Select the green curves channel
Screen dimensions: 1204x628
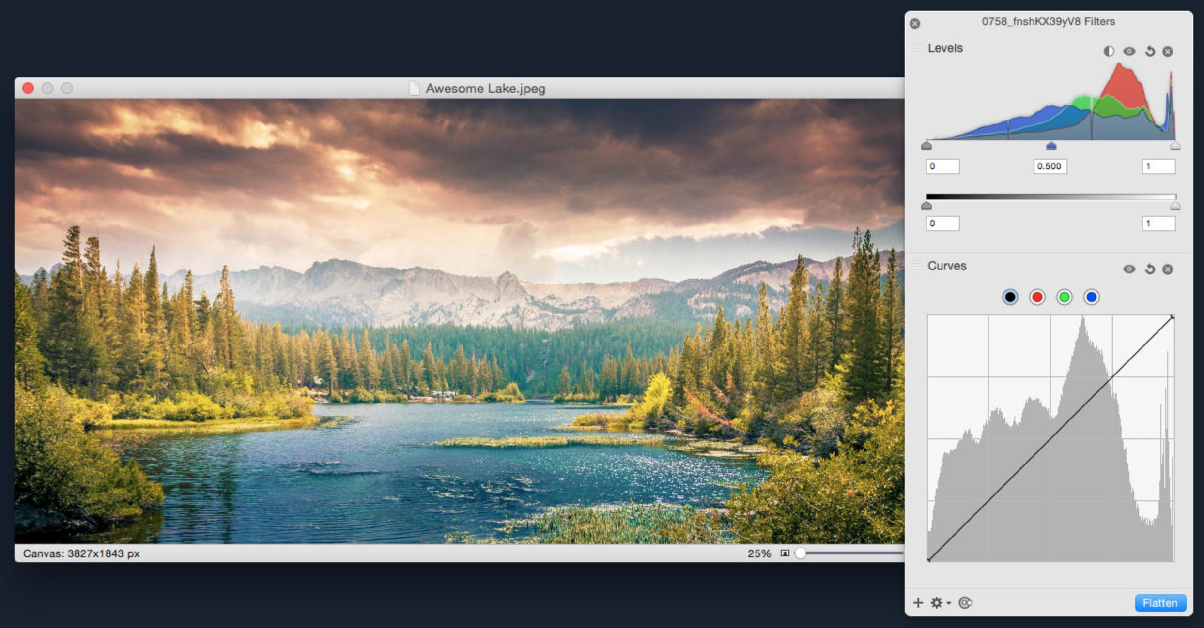pyautogui.click(x=1064, y=297)
